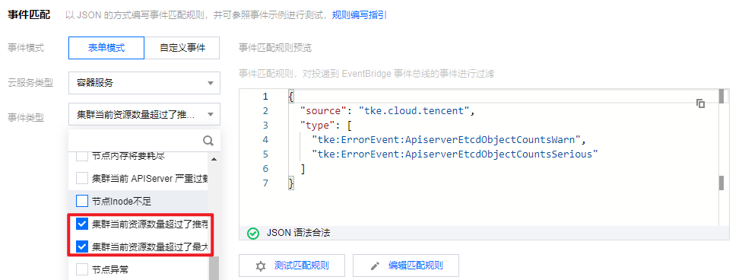
Task: Enable 集群当前 APIServer 严重过载 checkbox
Action: click(82, 178)
